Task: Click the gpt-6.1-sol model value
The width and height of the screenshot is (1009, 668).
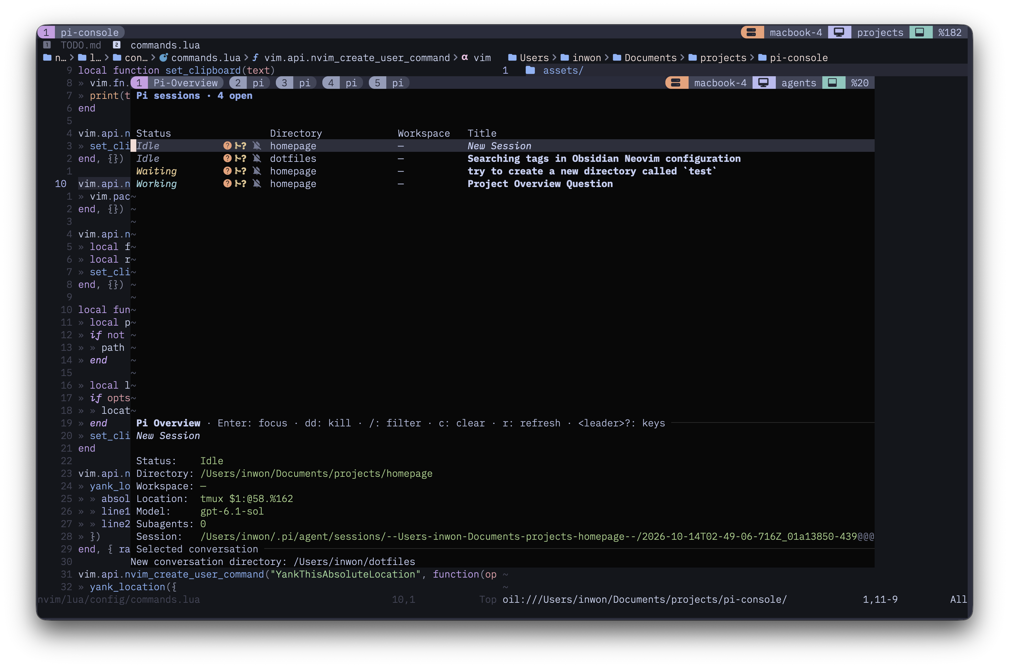Action: (x=232, y=511)
